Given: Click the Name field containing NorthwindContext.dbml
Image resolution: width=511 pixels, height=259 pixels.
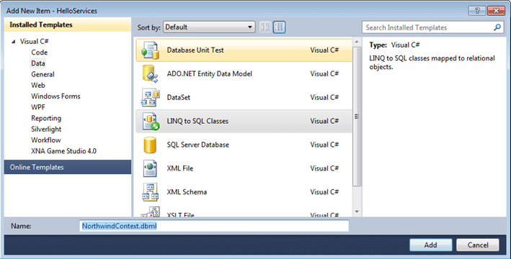Looking at the screenshot, I should (214, 226).
